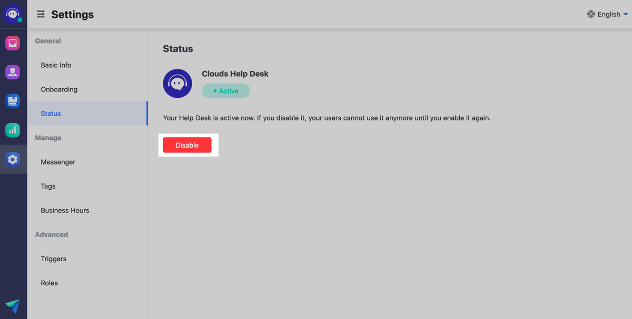
Task: Open Business Hours settings
Action: tap(65, 210)
